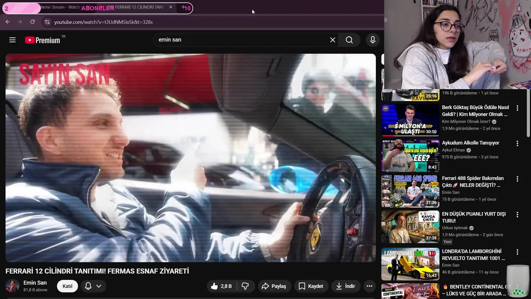The image size is (531, 299).
Task: Open Berk Göktaş Büyük Ödüle video title
Action: tap(475, 111)
